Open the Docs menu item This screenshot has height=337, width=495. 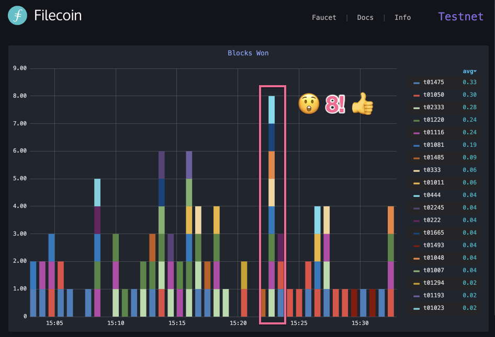click(x=365, y=17)
